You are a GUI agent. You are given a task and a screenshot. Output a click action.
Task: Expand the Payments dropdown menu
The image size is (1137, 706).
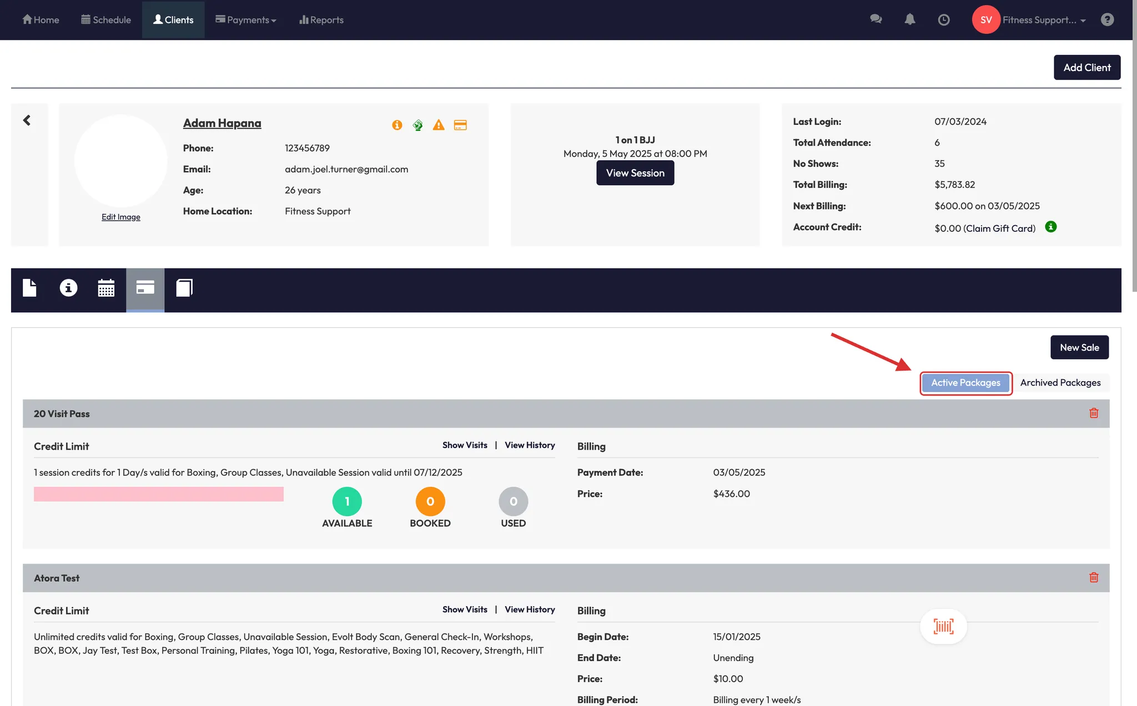click(246, 20)
